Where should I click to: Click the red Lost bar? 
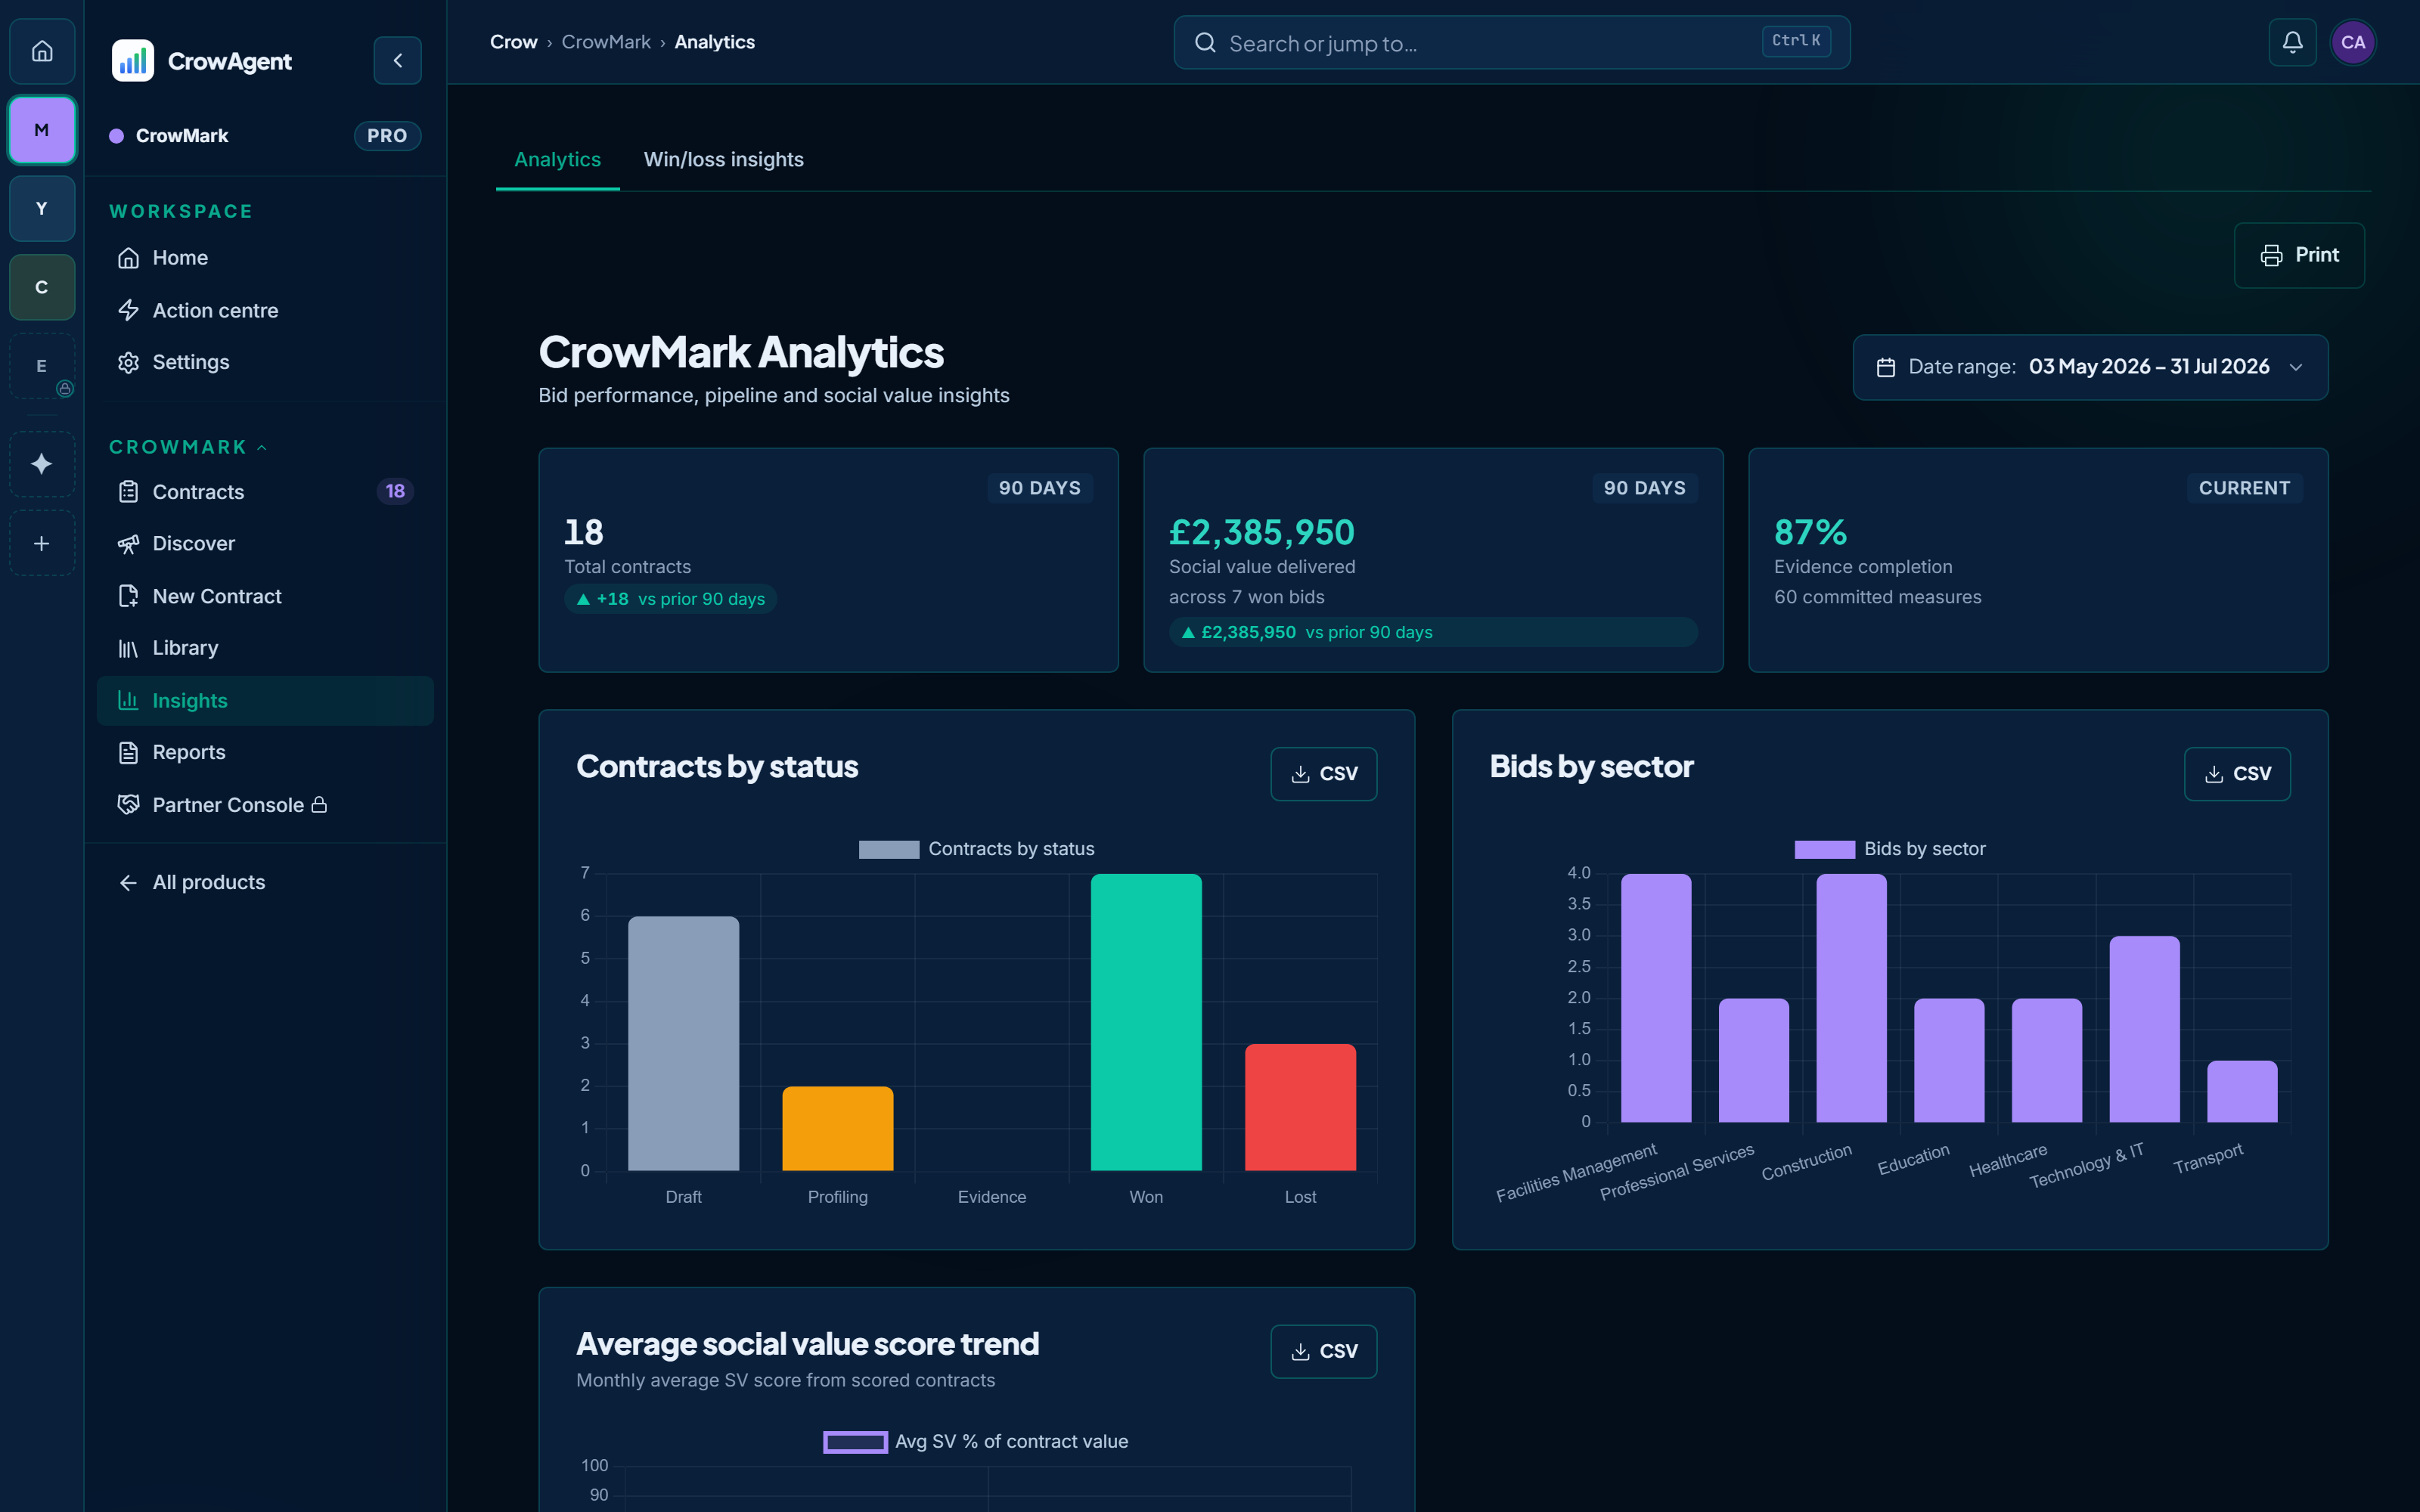point(1300,1107)
